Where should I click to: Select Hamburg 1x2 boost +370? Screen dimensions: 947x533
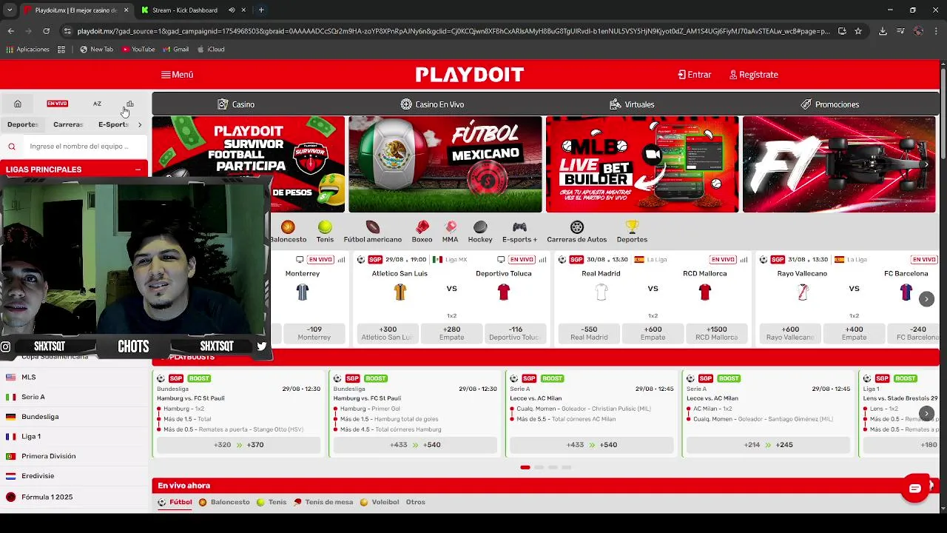click(x=238, y=445)
